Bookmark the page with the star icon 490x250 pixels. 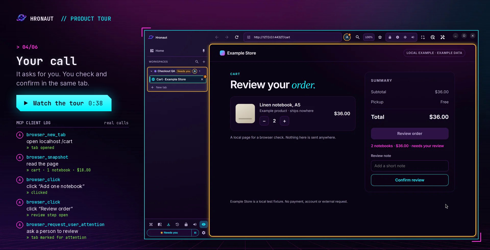pos(380,37)
